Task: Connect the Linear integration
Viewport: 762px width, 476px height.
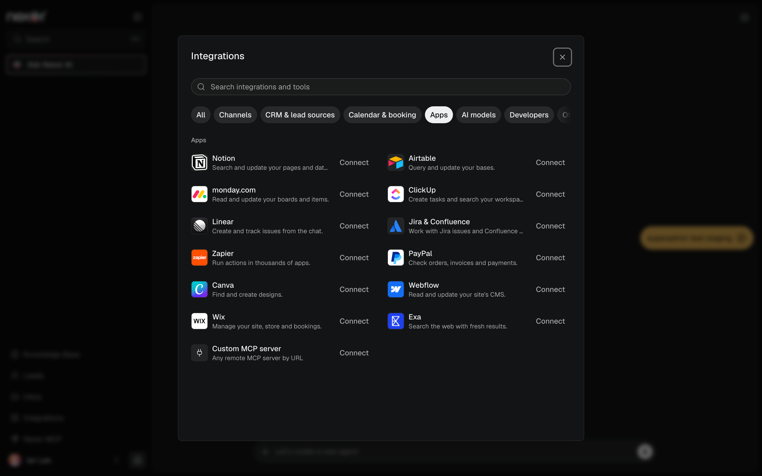Action: (x=354, y=226)
